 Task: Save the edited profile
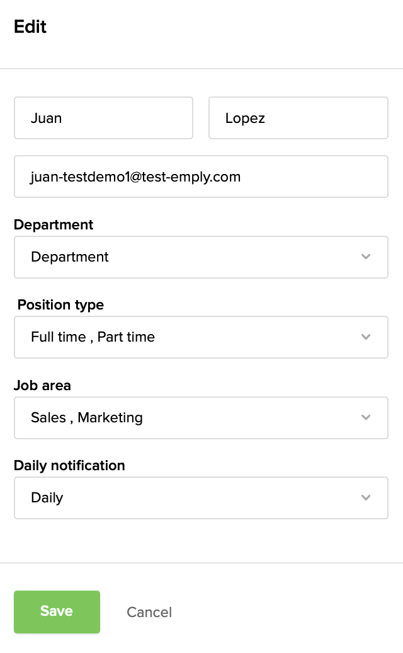pyautogui.click(x=57, y=611)
